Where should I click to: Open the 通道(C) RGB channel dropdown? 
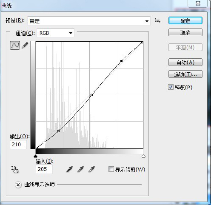click(x=55, y=33)
